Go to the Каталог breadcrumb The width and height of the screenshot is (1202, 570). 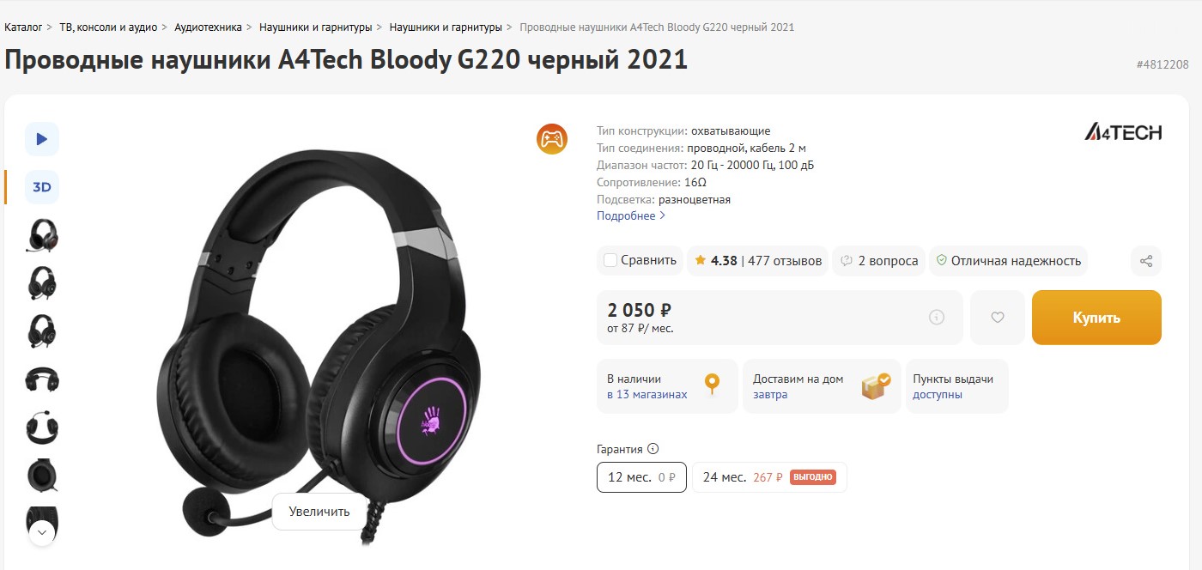pos(23,27)
